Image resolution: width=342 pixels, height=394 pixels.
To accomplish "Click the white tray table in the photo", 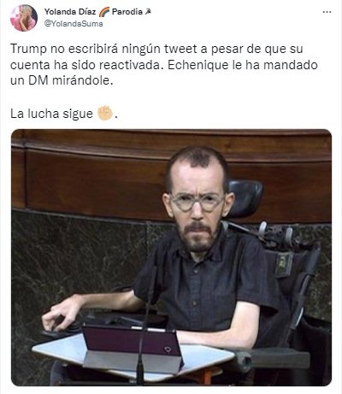I will click(x=133, y=357).
